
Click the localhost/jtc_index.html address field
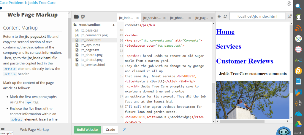tap(257, 16)
